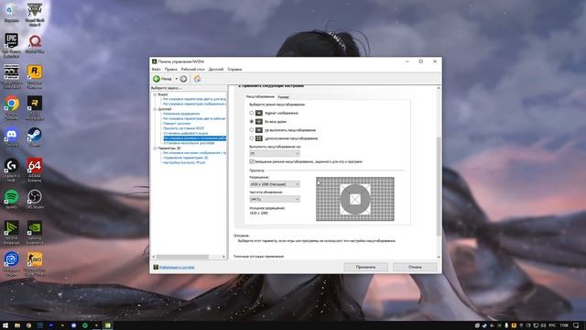This screenshot has width=586, height=330.
Task: Click the aspect ratio scaling mode icon
Action: [x=259, y=113]
